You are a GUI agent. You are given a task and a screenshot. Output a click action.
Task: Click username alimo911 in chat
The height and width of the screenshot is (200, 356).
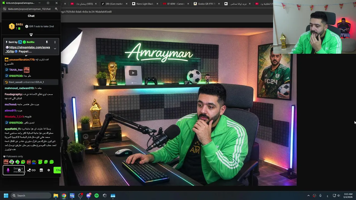(x=10, y=111)
